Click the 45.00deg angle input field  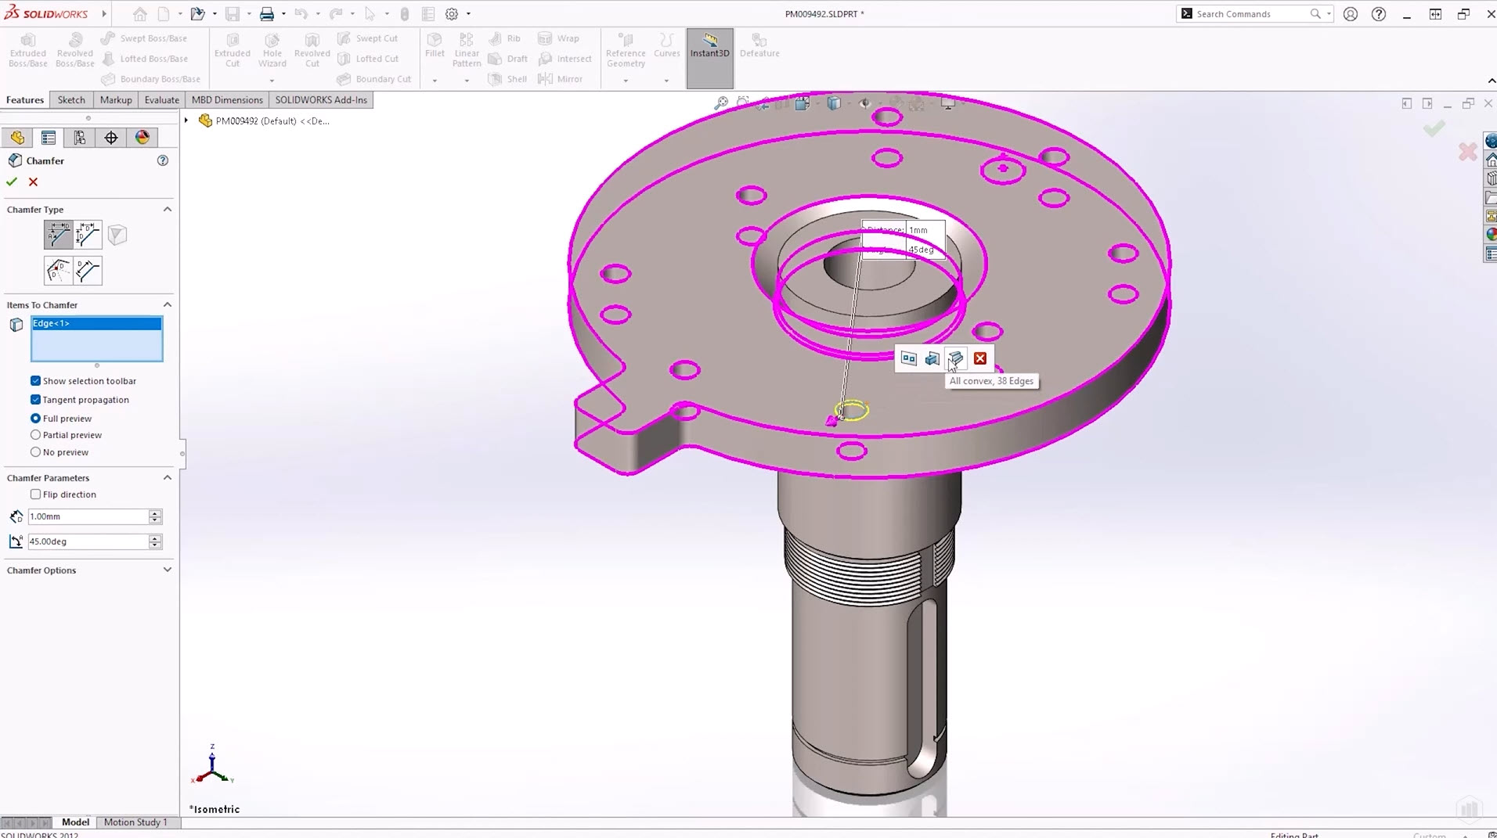(87, 541)
